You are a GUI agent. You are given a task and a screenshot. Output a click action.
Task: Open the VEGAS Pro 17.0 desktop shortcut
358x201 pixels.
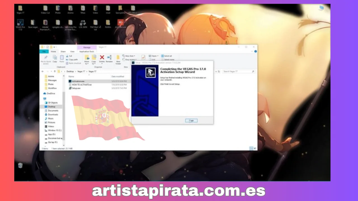point(20,25)
